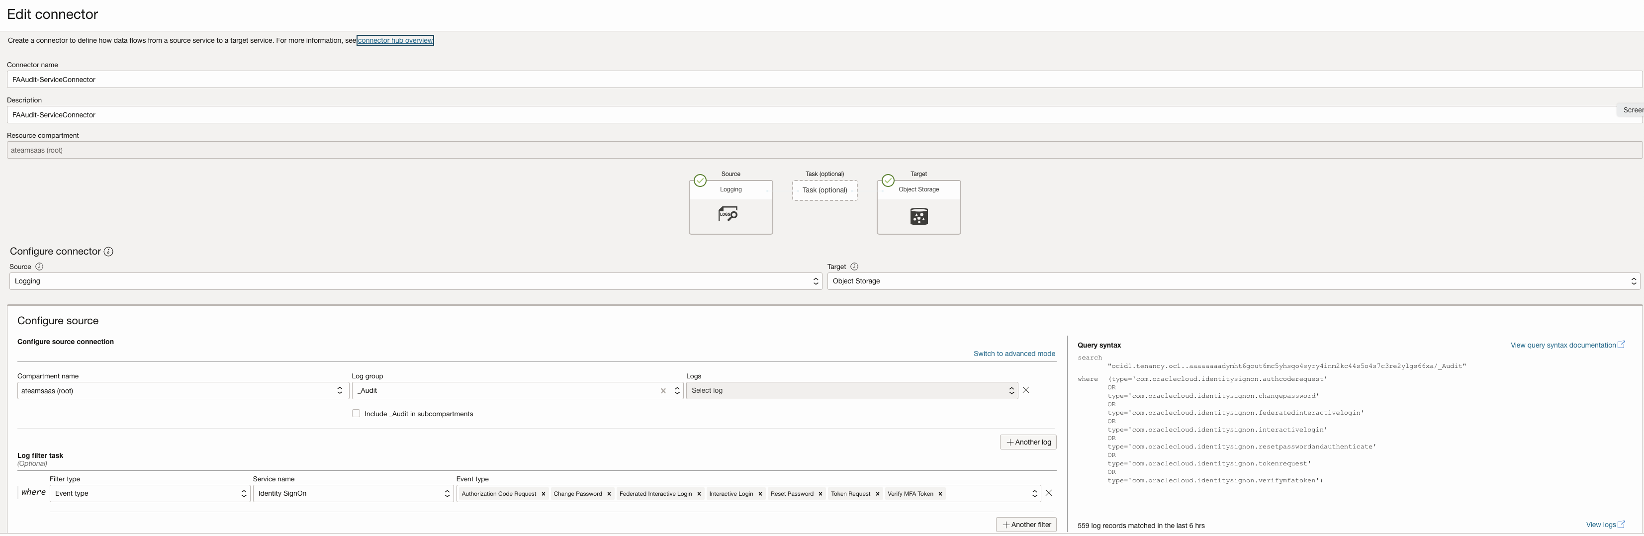1644x536 pixels.
Task: Delete the Event type filter row
Action: [x=1049, y=493]
